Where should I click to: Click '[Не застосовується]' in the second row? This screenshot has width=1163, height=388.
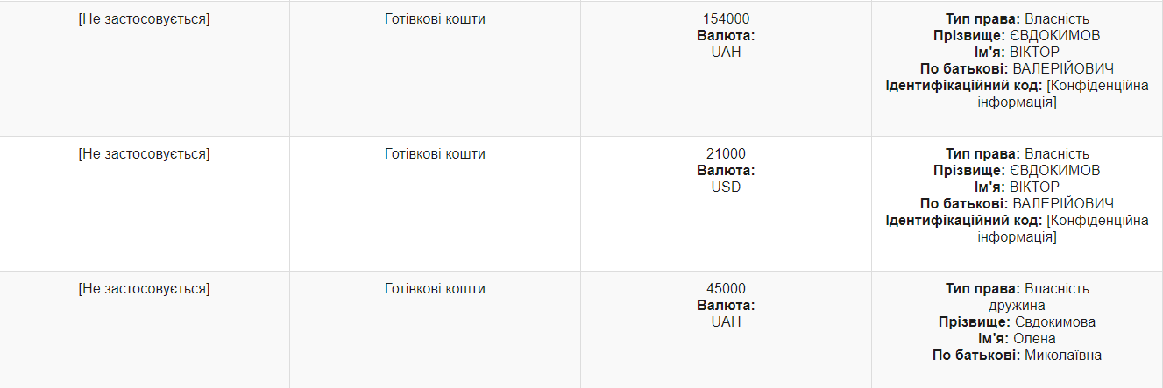click(145, 154)
